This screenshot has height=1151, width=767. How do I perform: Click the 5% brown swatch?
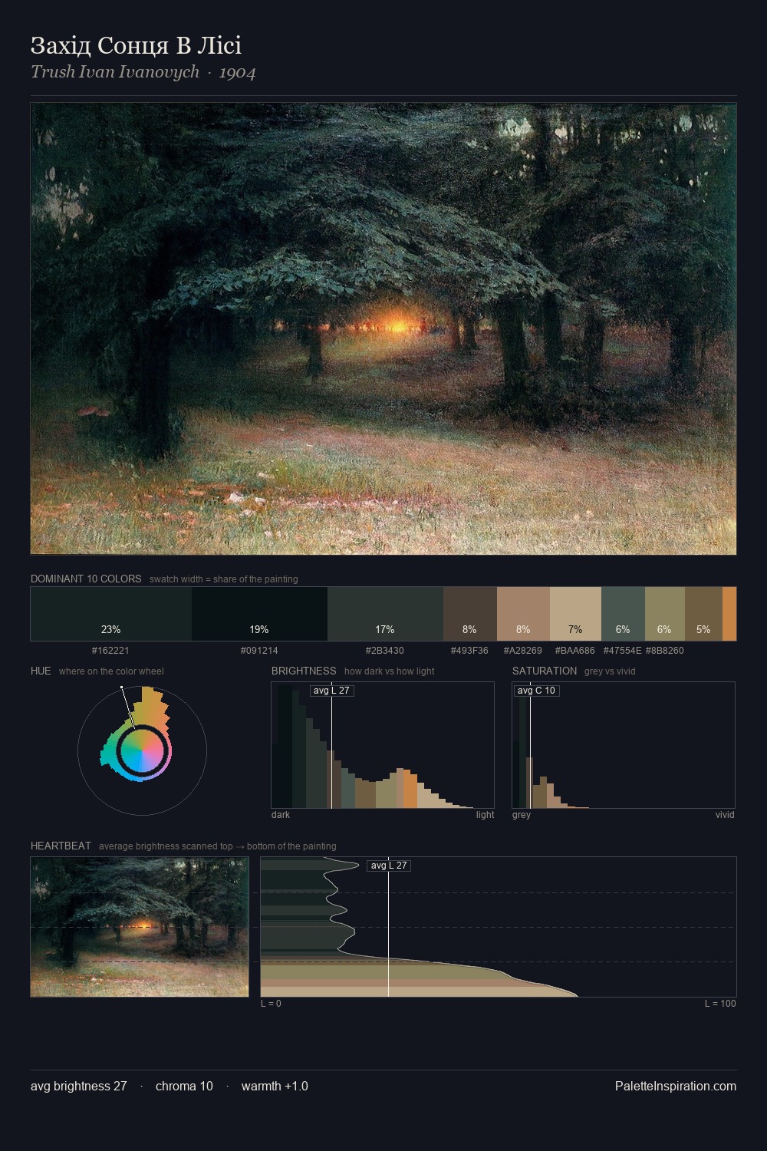[703, 614]
